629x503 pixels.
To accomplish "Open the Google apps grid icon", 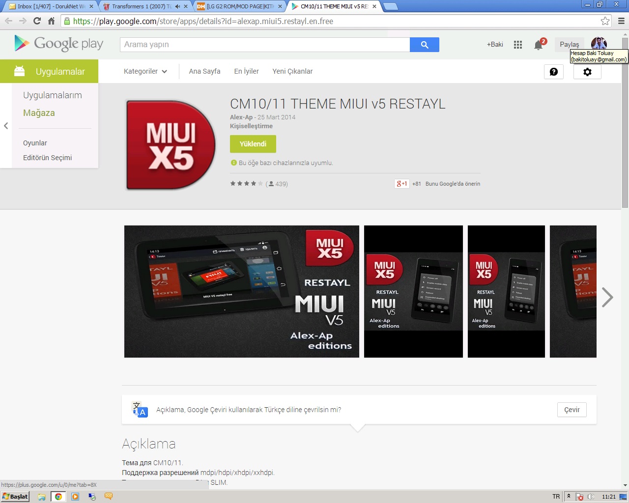I will [518, 45].
